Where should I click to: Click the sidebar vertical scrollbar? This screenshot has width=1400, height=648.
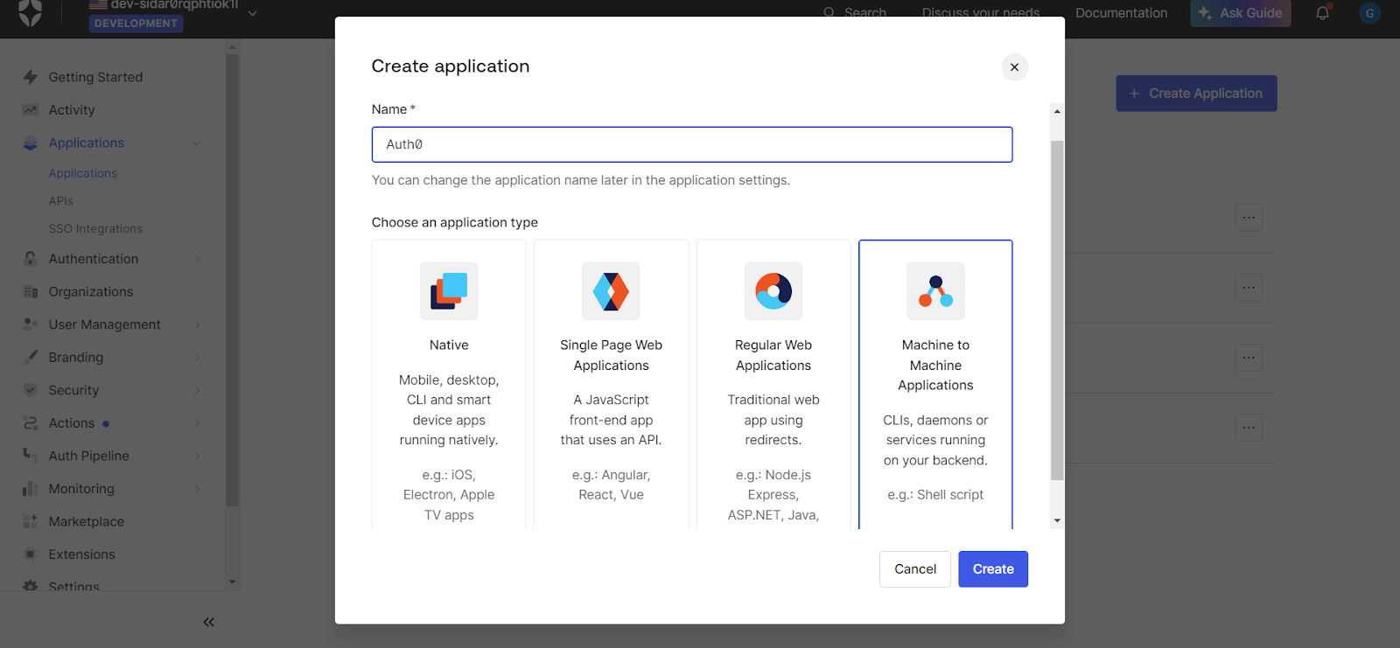tap(232, 280)
